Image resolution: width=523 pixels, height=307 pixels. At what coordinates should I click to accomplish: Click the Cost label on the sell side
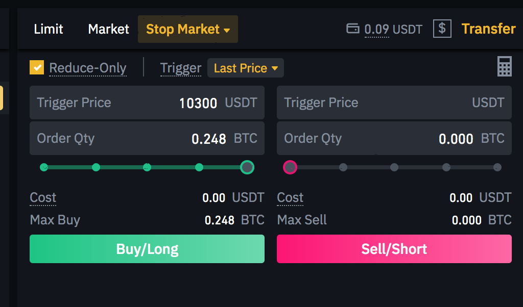pos(290,198)
